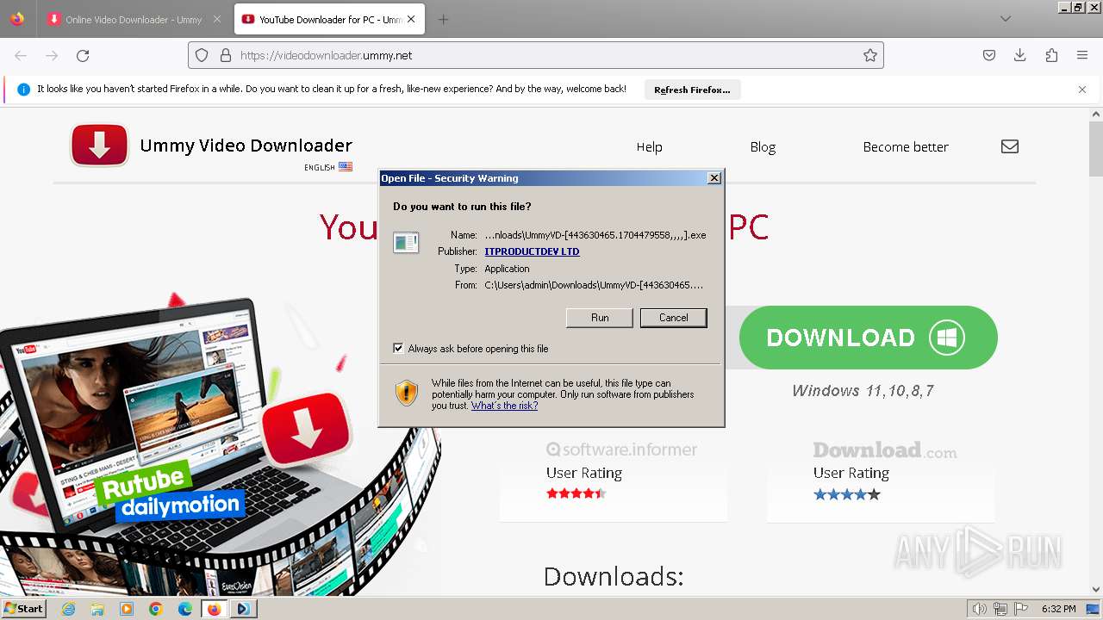Click the Windows 11,10,8,7 text
This screenshot has width=1103, height=620.
coord(863,391)
